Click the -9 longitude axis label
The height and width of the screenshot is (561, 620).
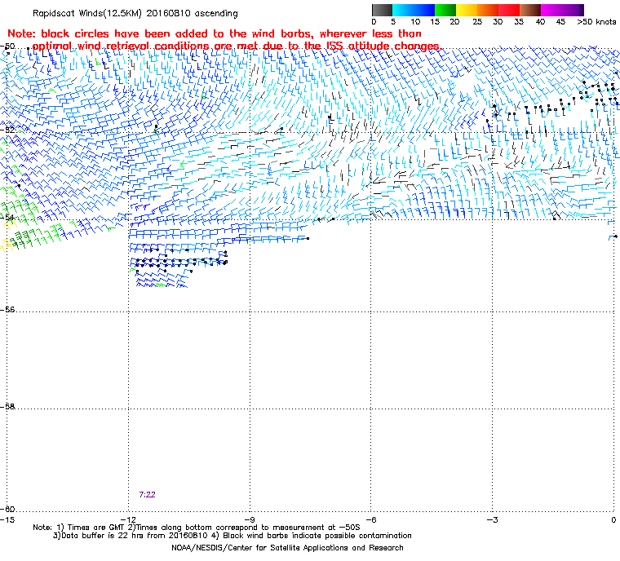coord(250,519)
